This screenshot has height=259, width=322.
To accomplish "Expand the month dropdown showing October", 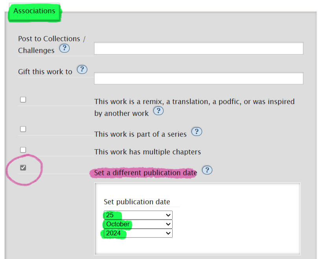I will tap(138, 224).
